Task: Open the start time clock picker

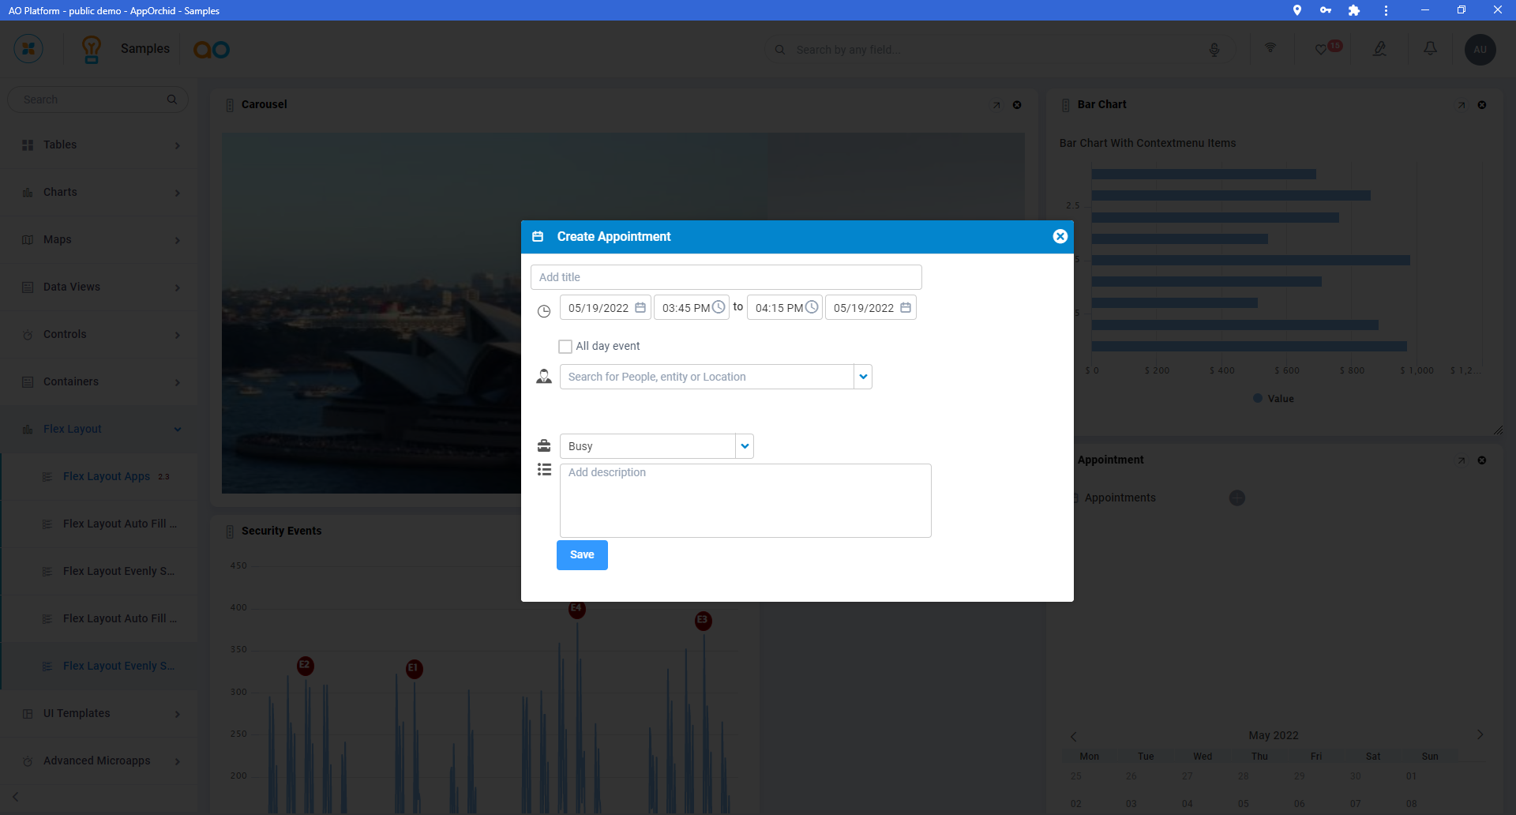Action: 719,307
